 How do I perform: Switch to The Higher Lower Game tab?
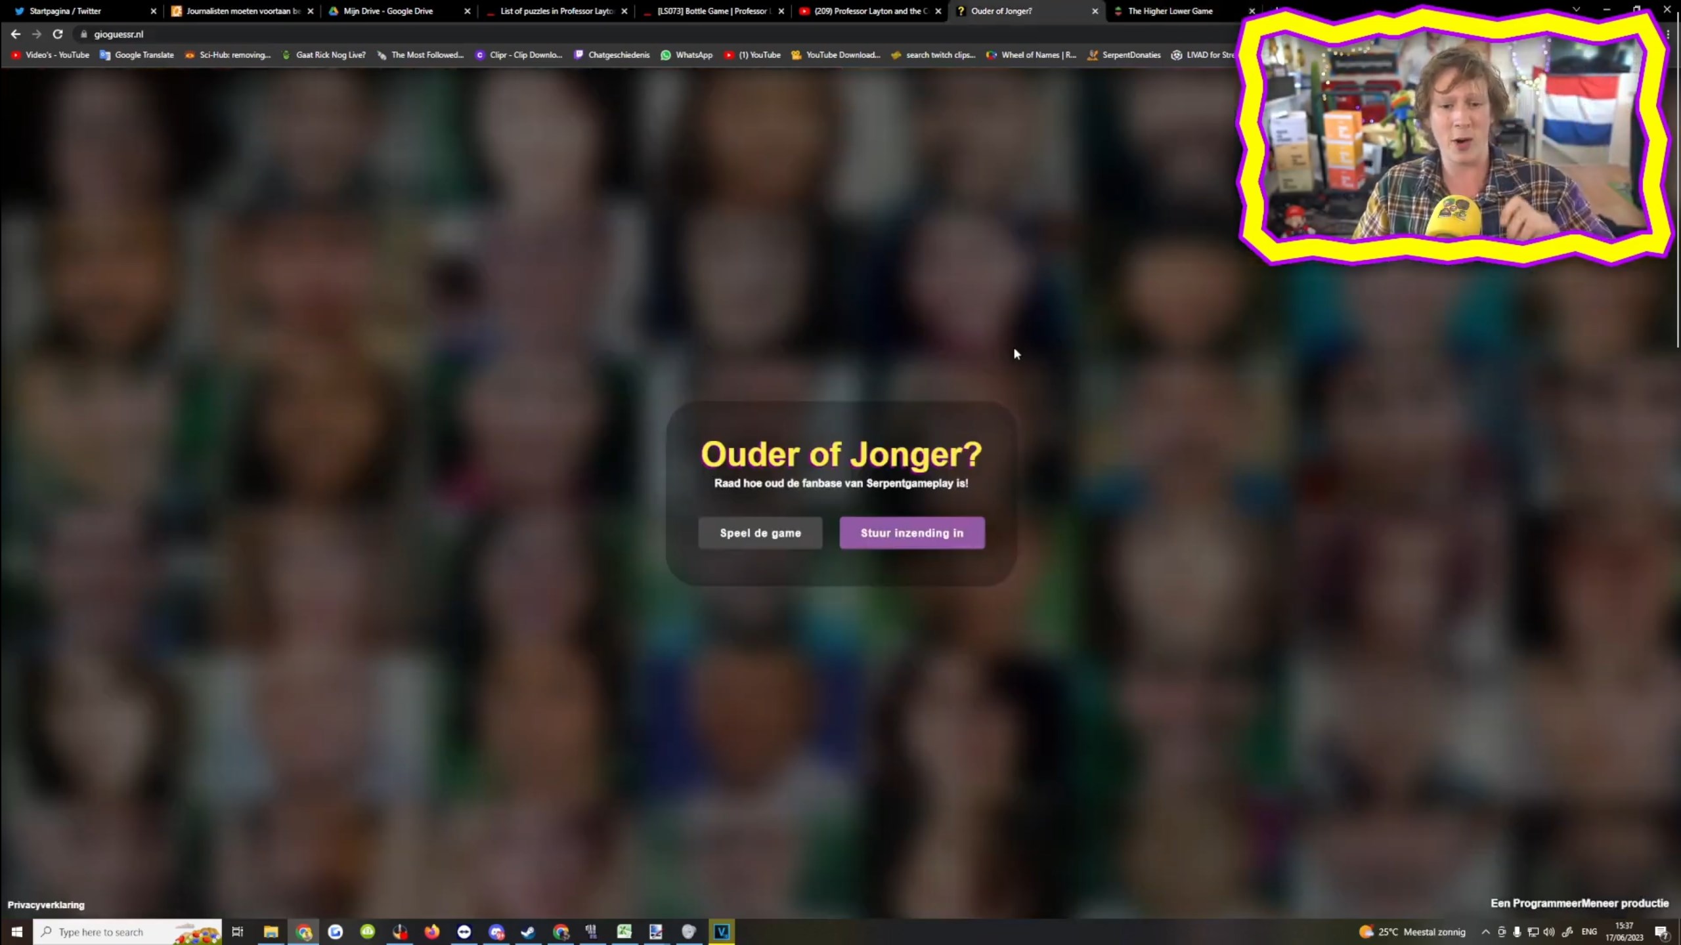tap(1169, 11)
